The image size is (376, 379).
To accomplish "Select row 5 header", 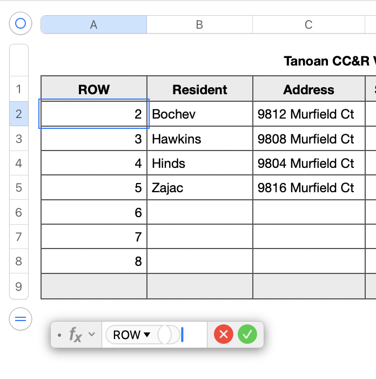I will 19,188.
